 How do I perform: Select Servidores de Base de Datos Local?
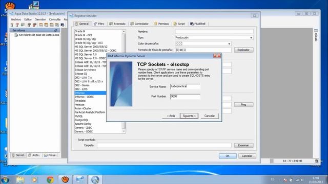(37, 35)
